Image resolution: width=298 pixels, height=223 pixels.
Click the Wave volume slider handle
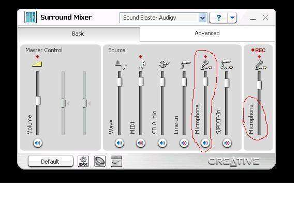click(120, 82)
